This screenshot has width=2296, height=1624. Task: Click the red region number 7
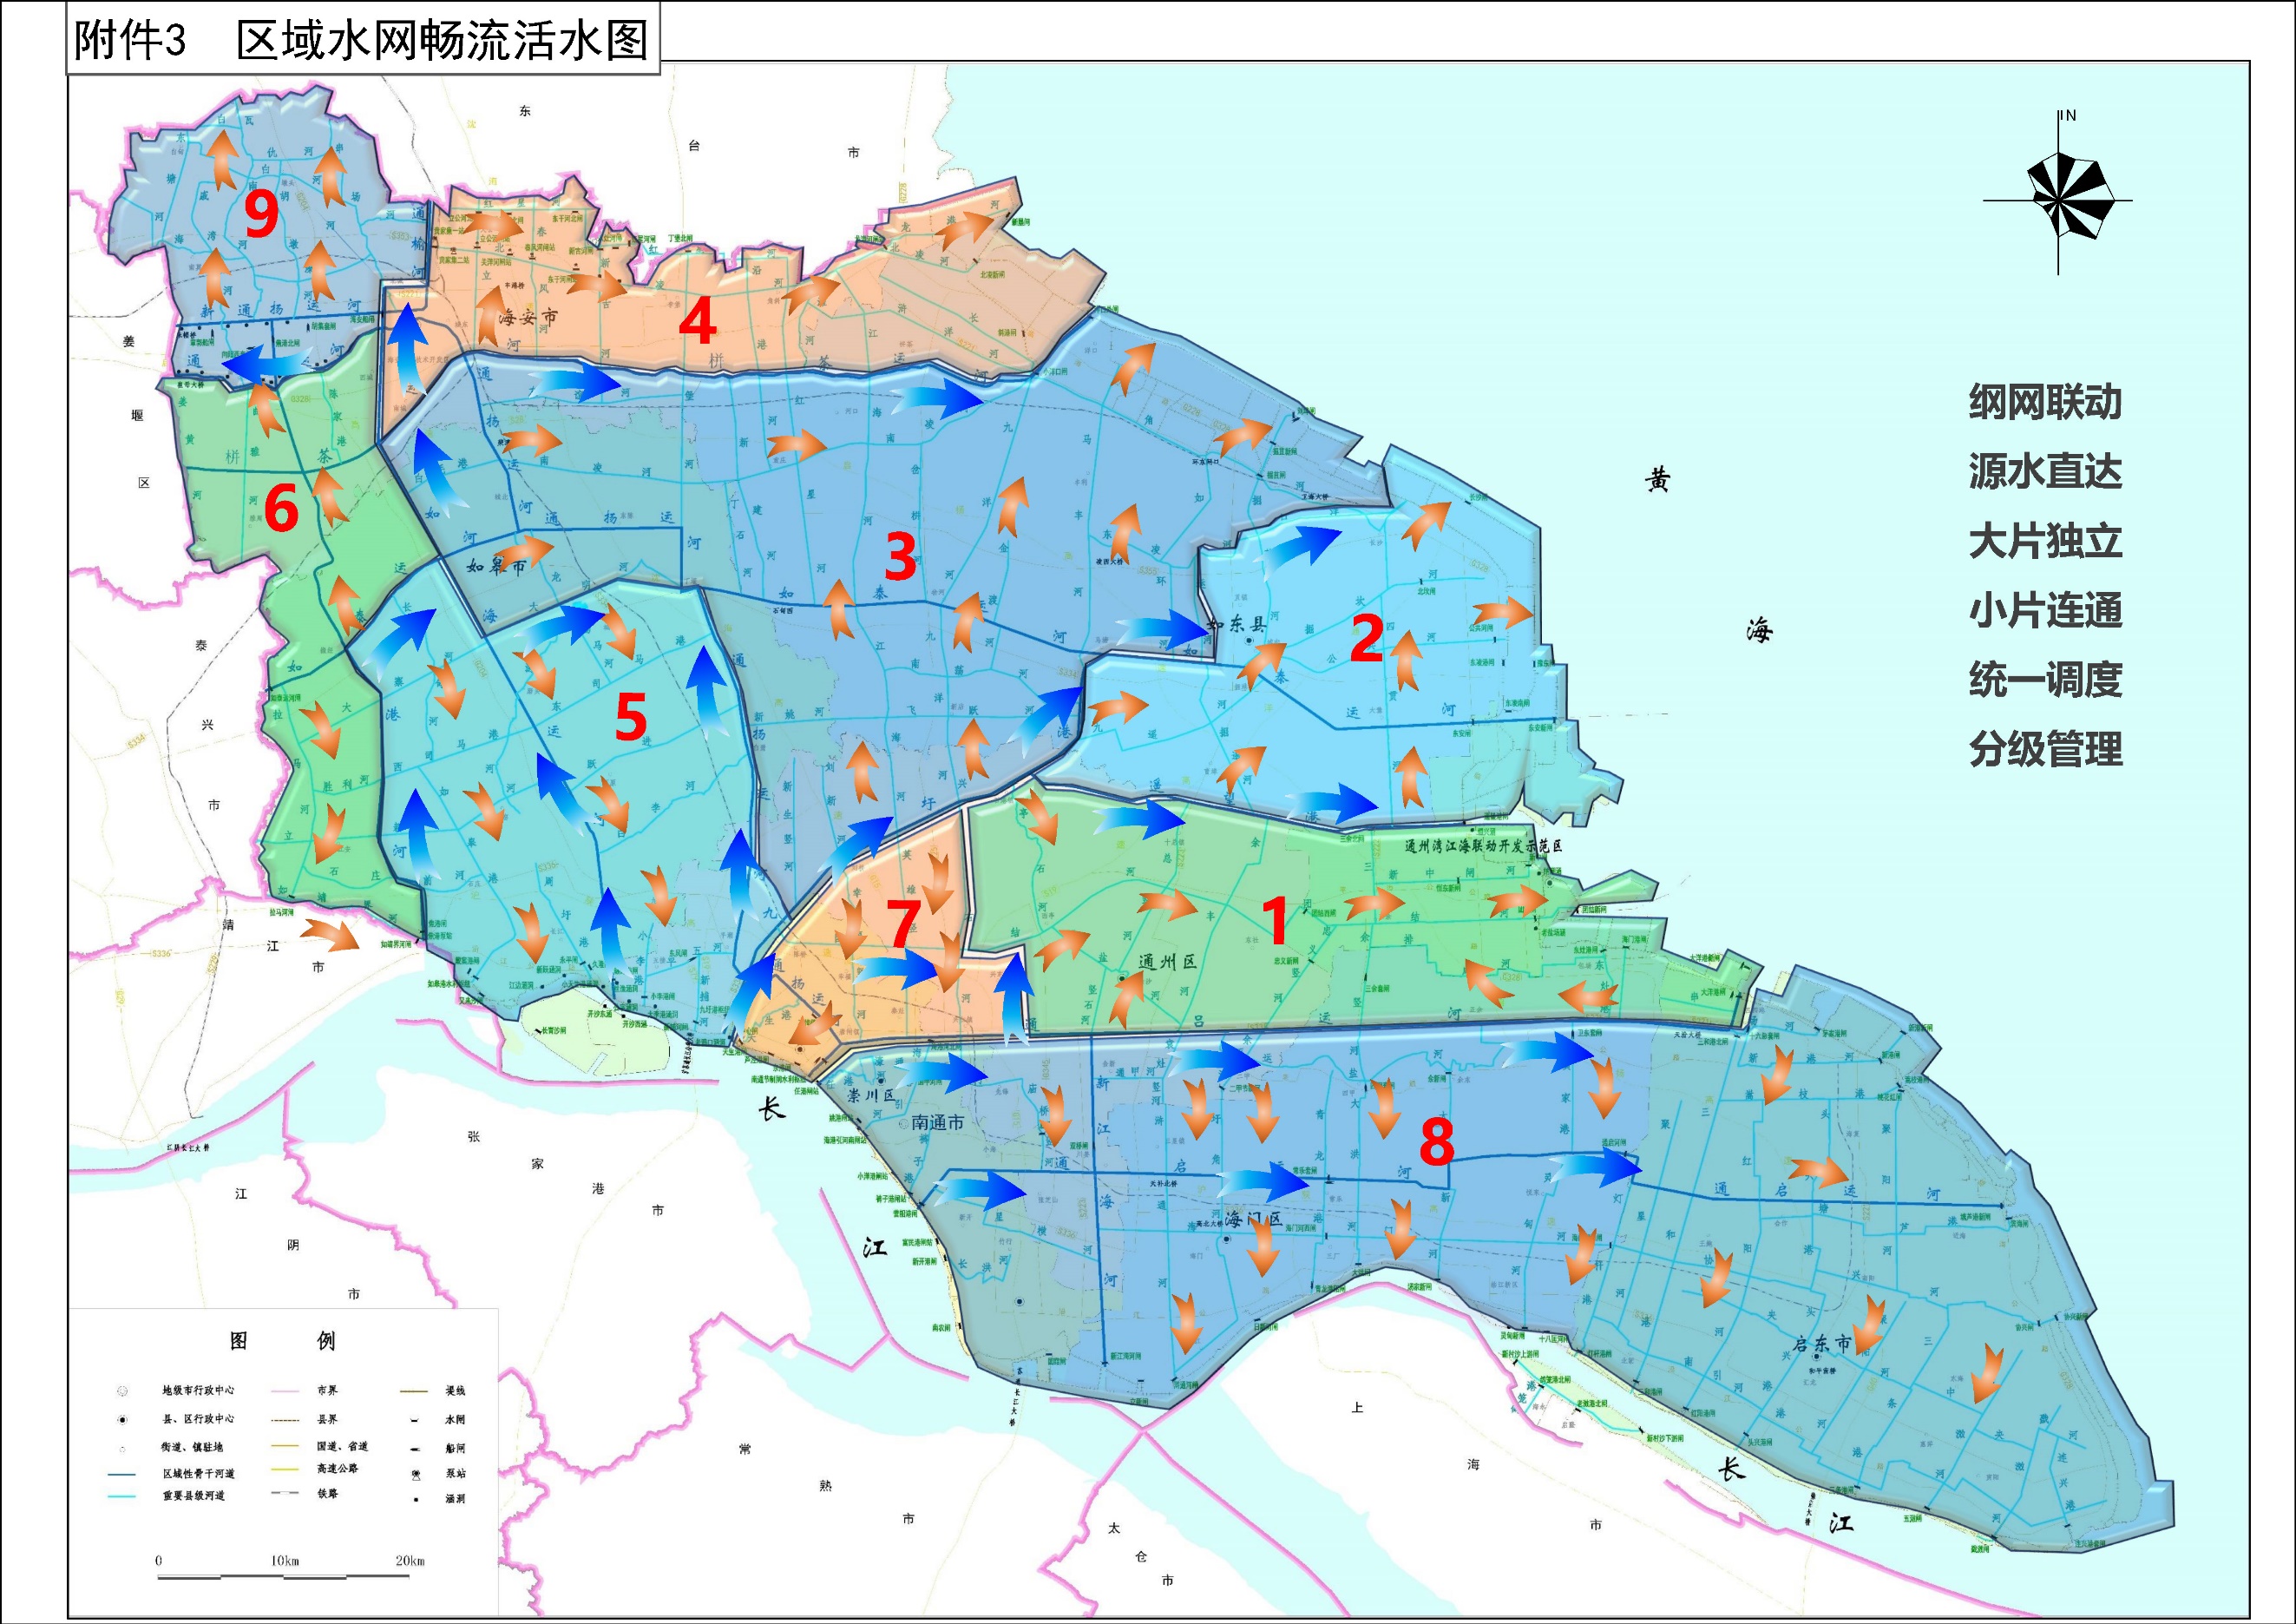pos(903,923)
